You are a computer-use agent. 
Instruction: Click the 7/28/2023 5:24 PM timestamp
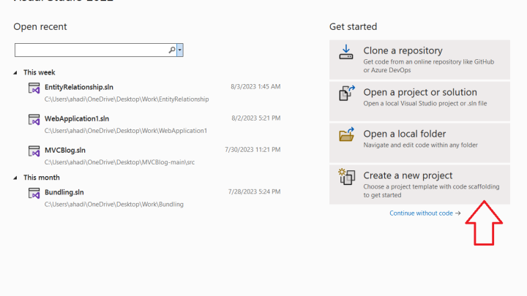click(255, 191)
